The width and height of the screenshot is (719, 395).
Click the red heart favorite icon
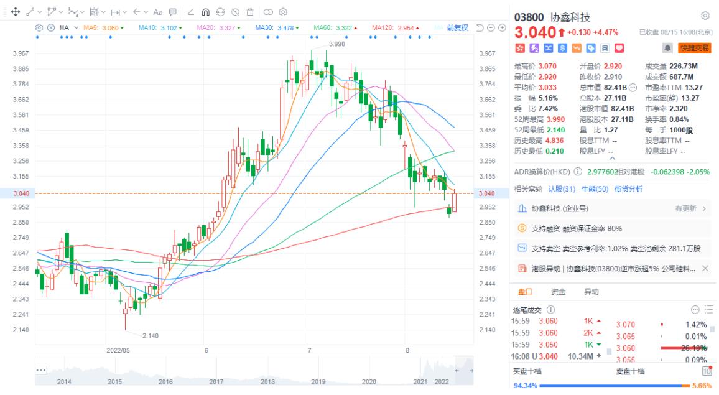click(x=619, y=48)
